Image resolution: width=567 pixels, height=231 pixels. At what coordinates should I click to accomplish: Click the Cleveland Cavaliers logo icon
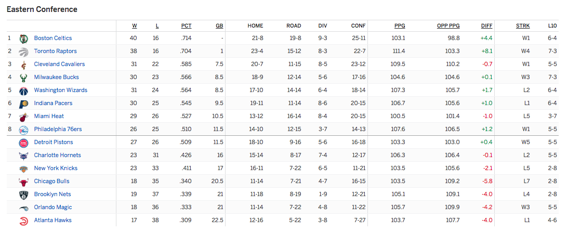pyautogui.click(x=23, y=65)
